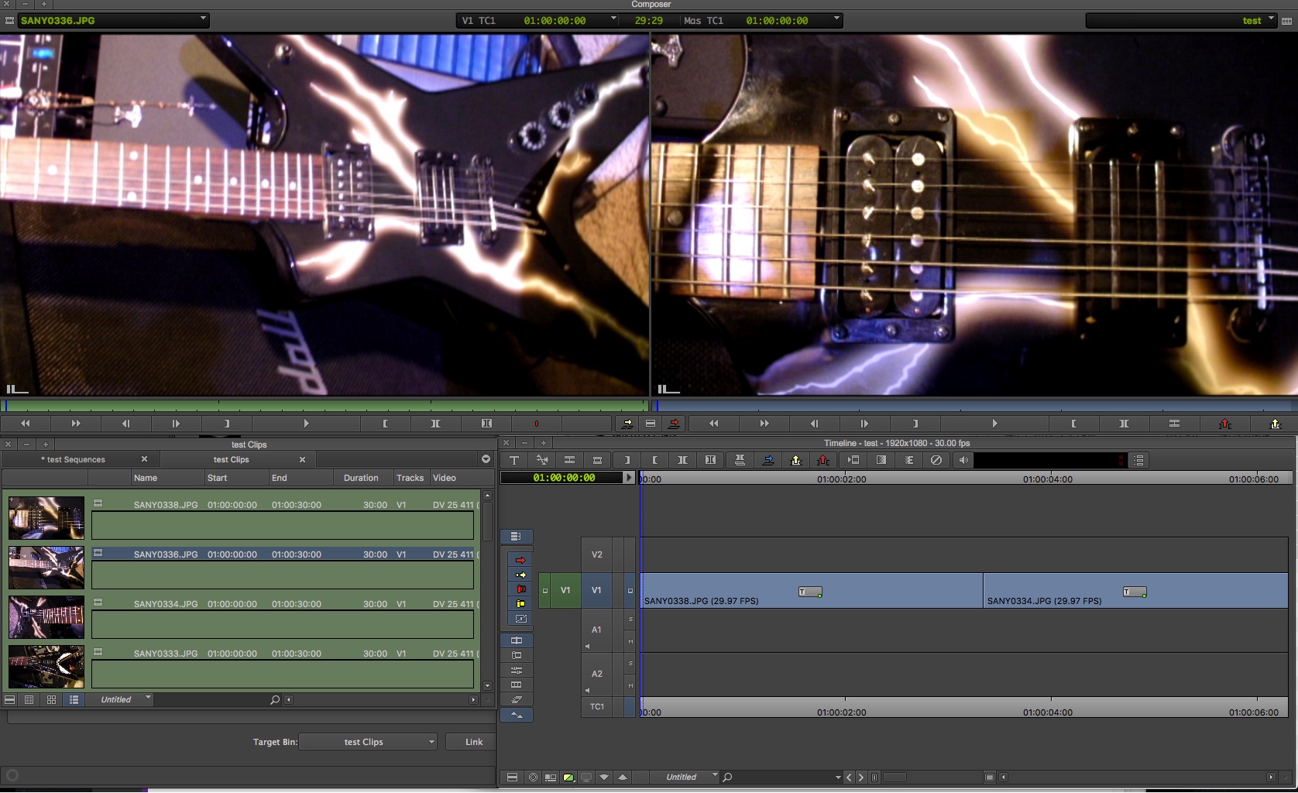Image resolution: width=1298 pixels, height=793 pixels.
Task: Open Target Bin test Clips dropdown
Action: 368,742
